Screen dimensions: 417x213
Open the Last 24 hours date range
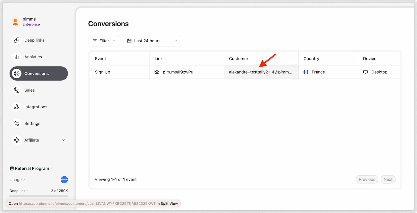pyautogui.click(x=153, y=41)
